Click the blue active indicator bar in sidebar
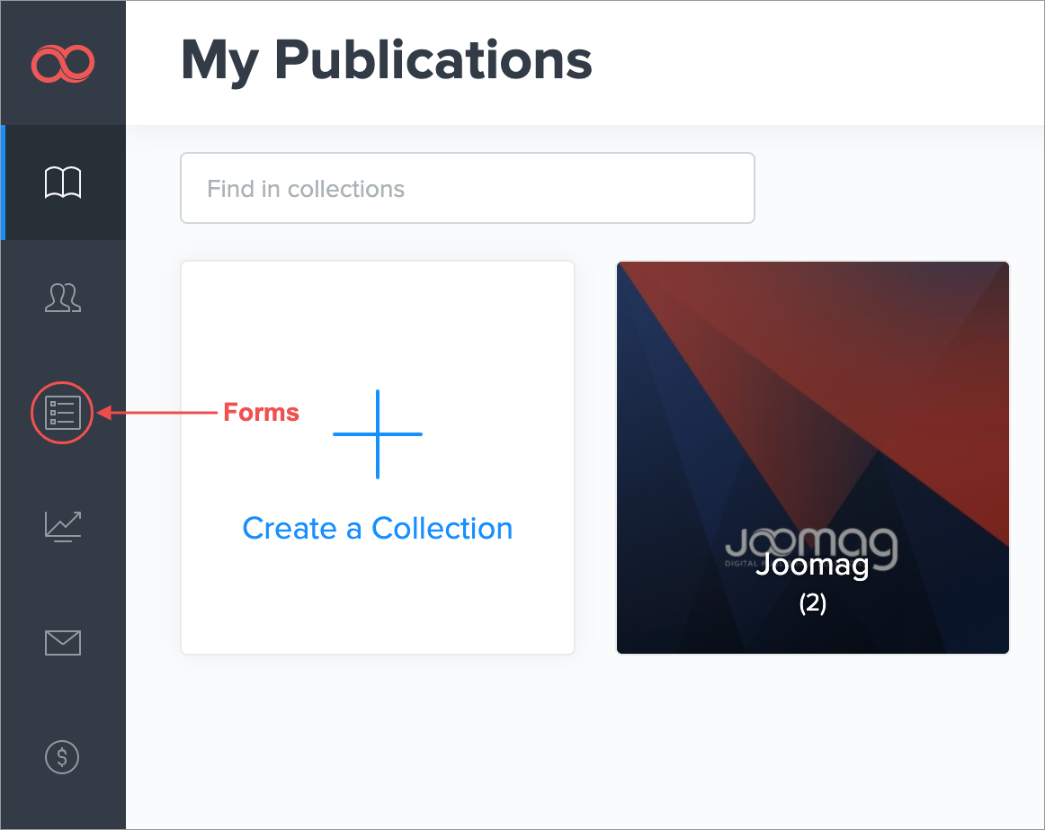The image size is (1045, 830). (3, 183)
